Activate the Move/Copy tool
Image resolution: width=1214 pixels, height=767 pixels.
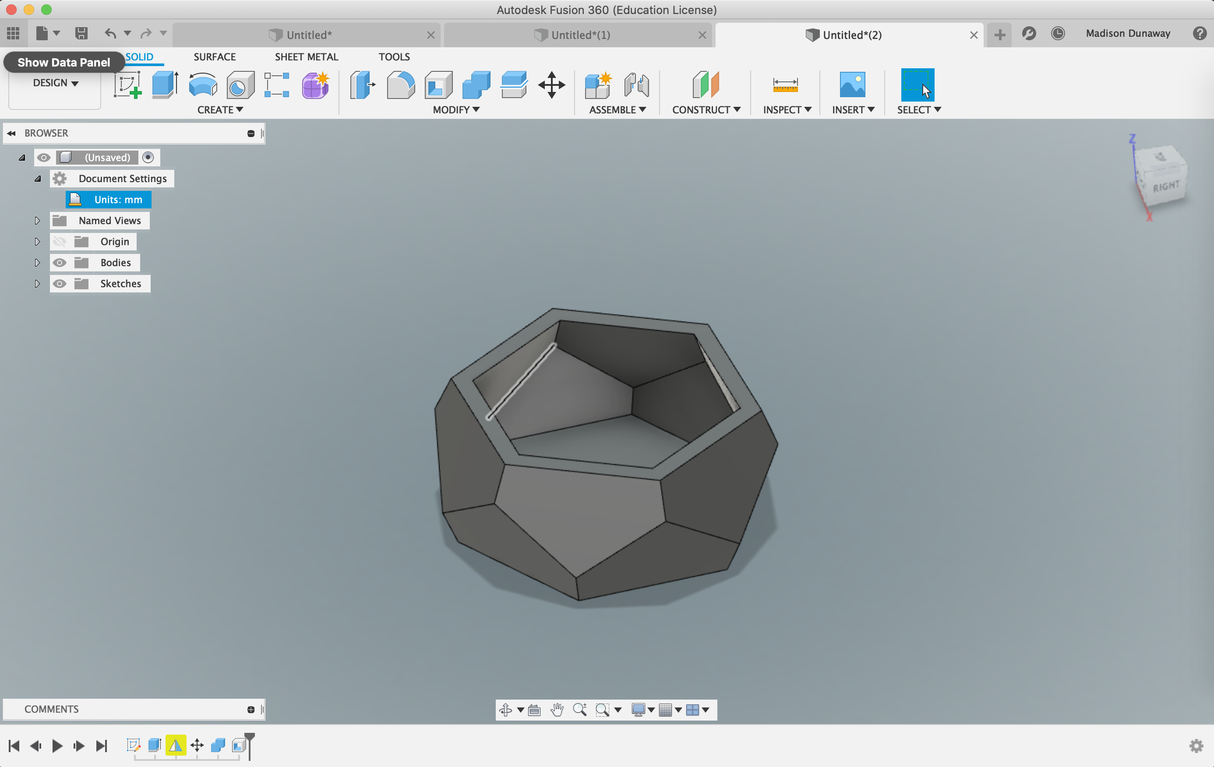coord(551,84)
